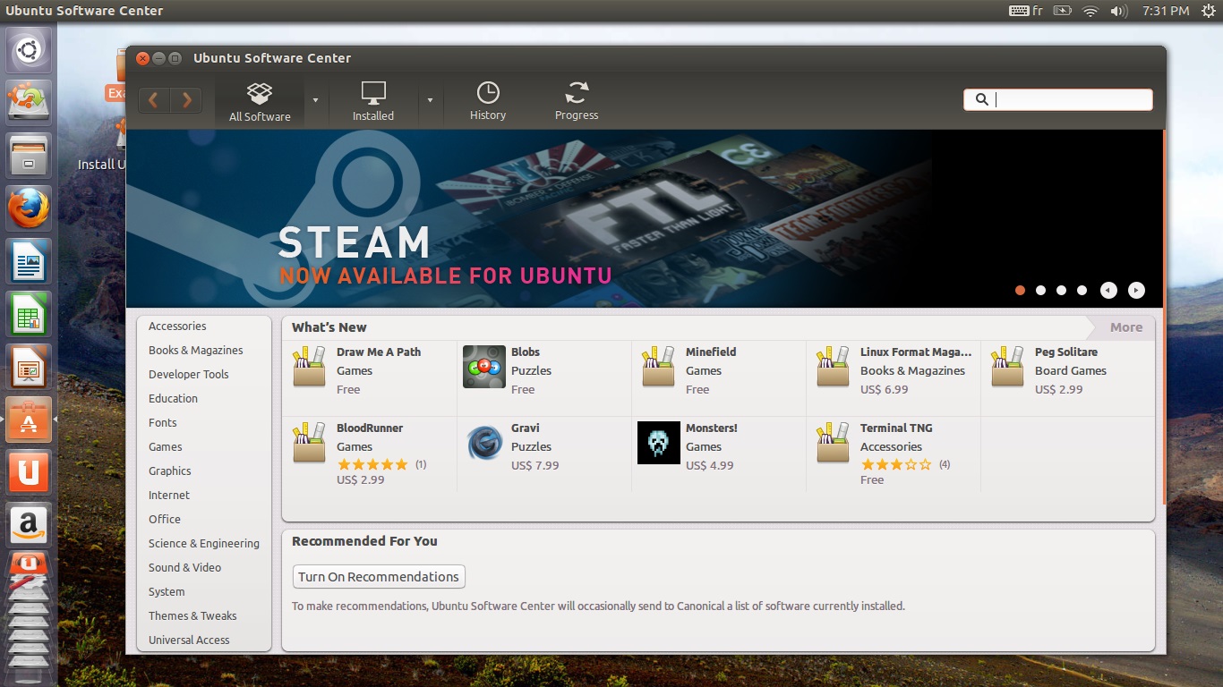Browse the Internet category
Viewport: 1223px width, 687px height.
(168, 496)
